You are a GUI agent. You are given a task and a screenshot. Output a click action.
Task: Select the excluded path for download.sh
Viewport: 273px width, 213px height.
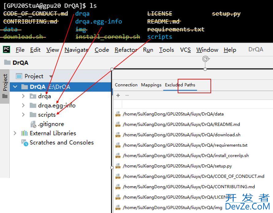coord(181,135)
